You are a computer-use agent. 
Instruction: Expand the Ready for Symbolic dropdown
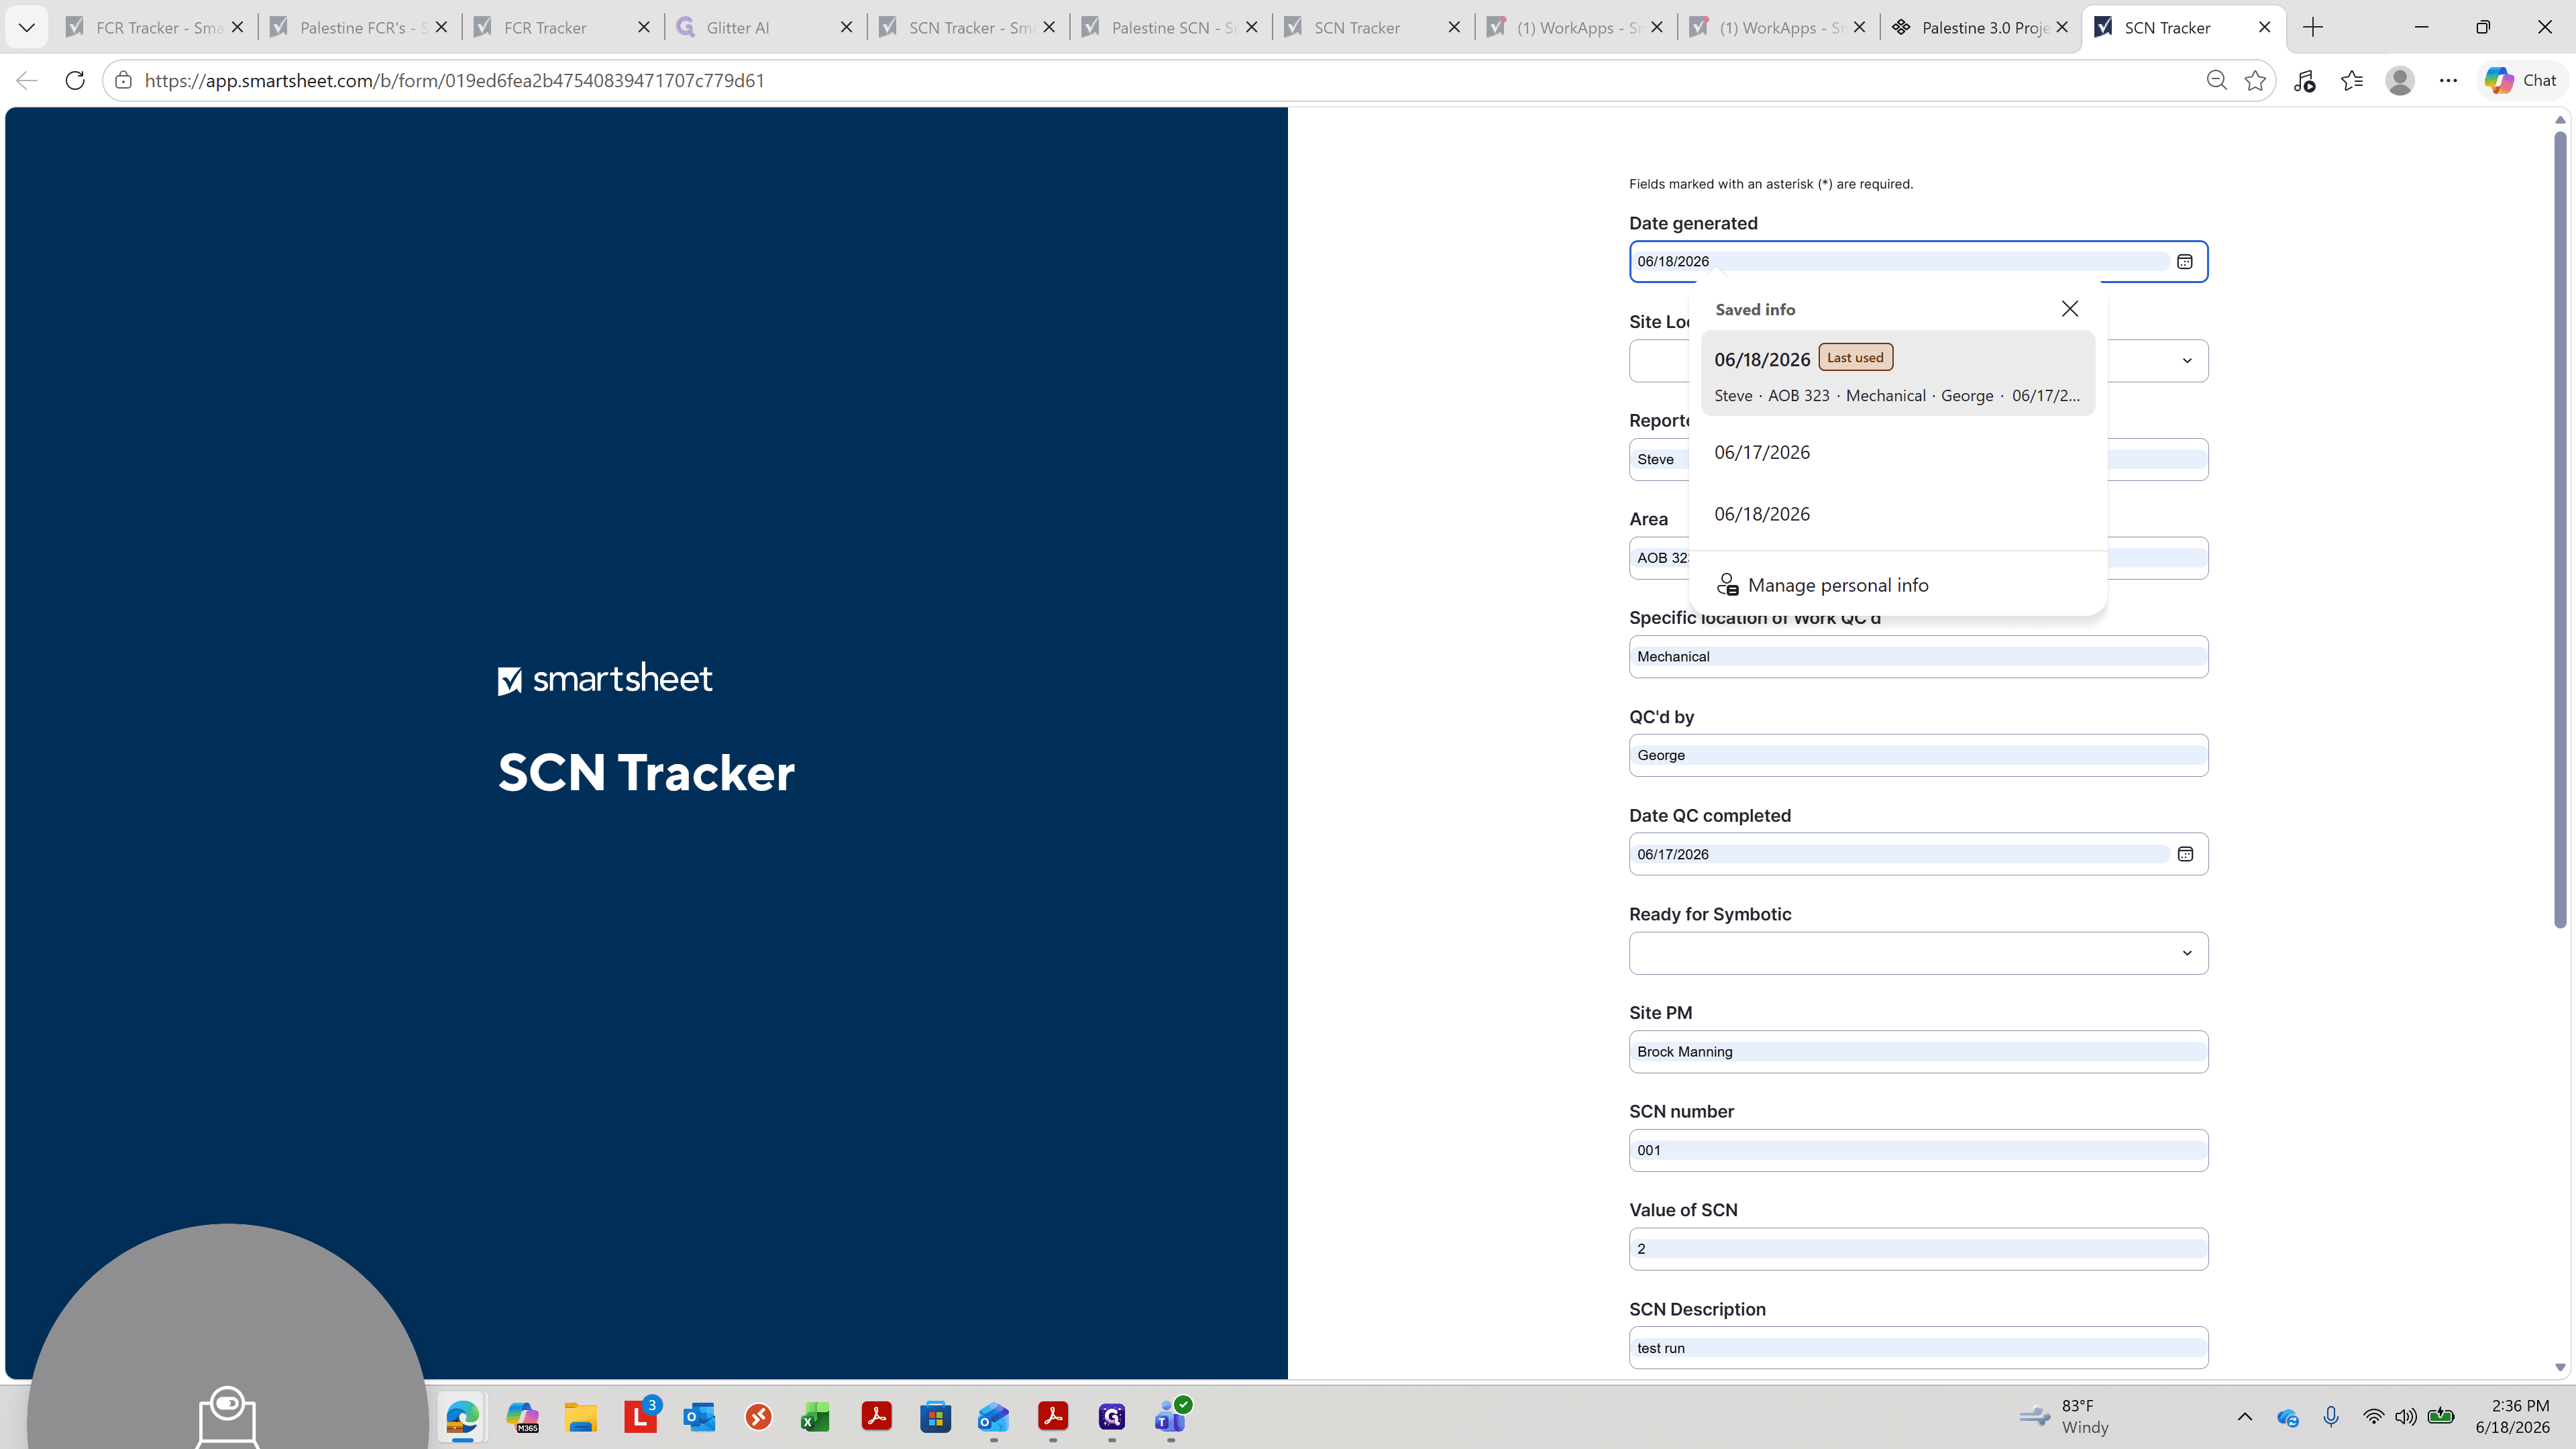click(x=1918, y=953)
